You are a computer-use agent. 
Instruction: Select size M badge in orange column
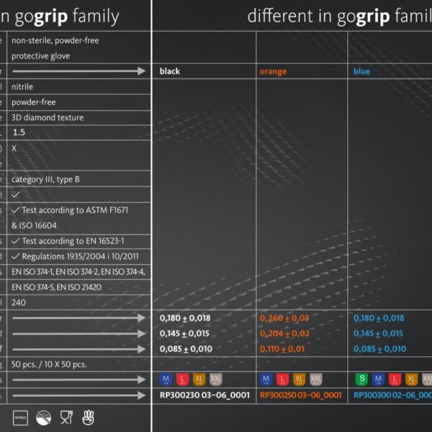266,379
